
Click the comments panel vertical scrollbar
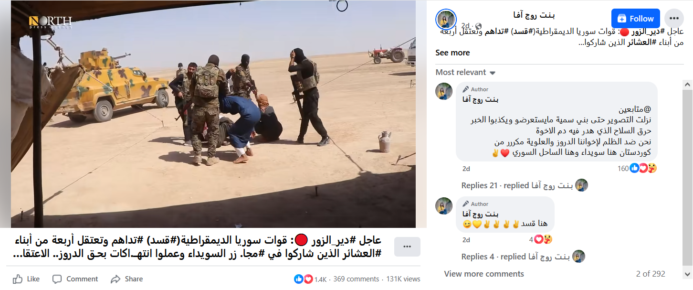click(687, 179)
